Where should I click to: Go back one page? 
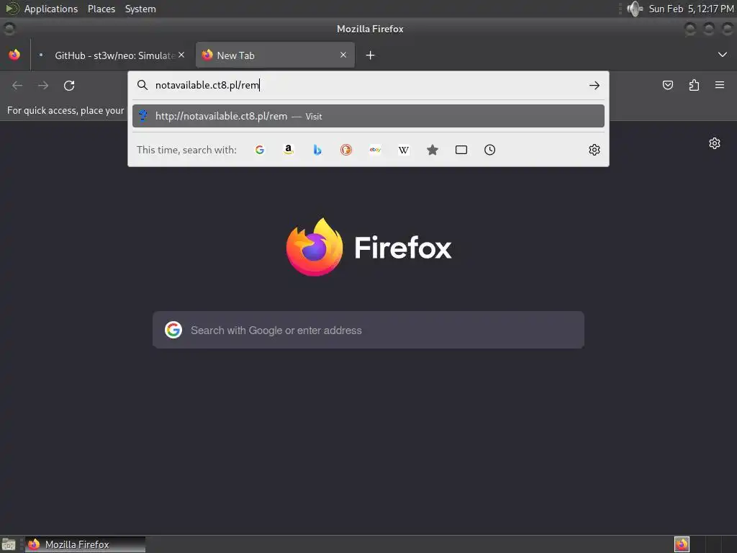pos(17,86)
